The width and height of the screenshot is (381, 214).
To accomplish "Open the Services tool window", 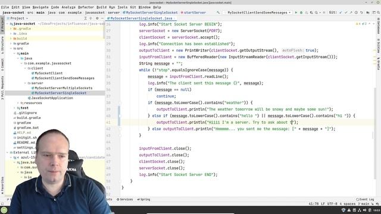I will (x=124, y=200).
